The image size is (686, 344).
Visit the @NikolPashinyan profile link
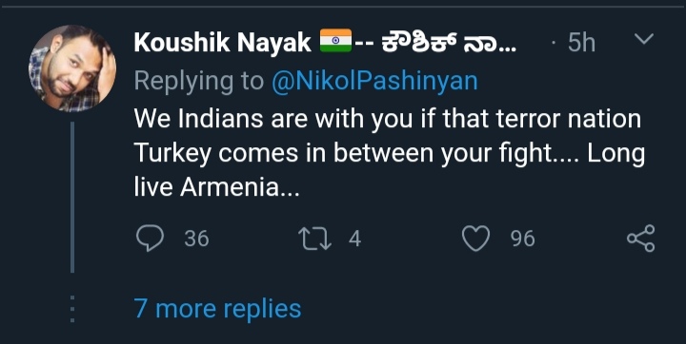[374, 81]
